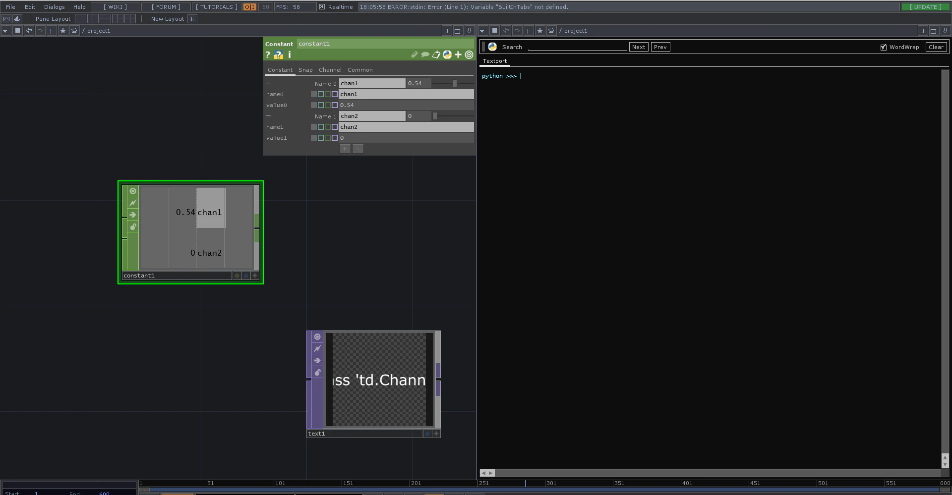Viewport: 952px width, 495px height.
Task: Switch to the Channel parameter tab
Action: click(x=330, y=70)
